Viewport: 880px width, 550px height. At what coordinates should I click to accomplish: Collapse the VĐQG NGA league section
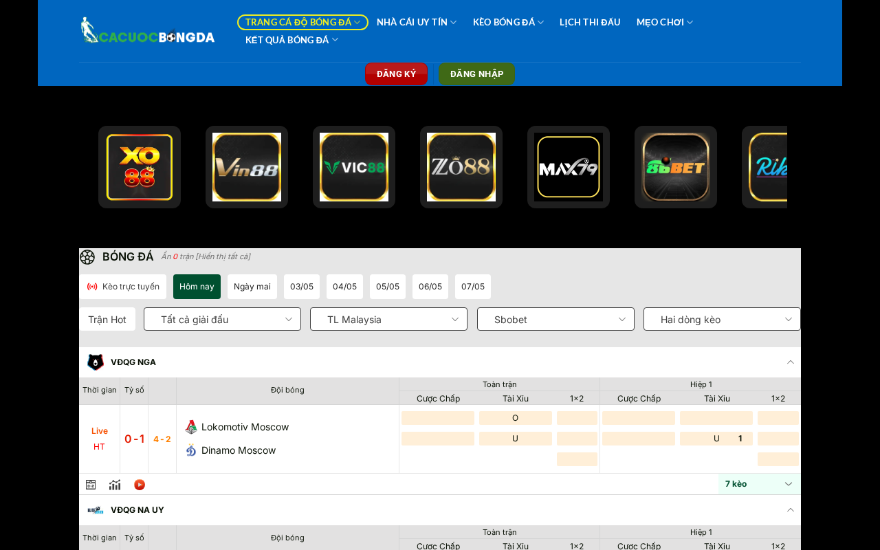point(791,362)
